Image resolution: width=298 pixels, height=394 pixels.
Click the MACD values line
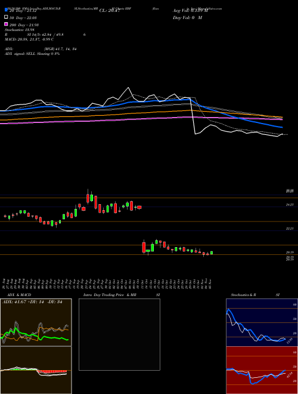tap(29, 39)
